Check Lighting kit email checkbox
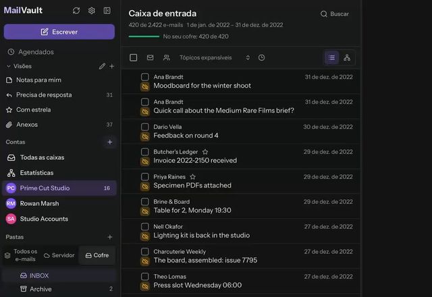 click(x=145, y=227)
